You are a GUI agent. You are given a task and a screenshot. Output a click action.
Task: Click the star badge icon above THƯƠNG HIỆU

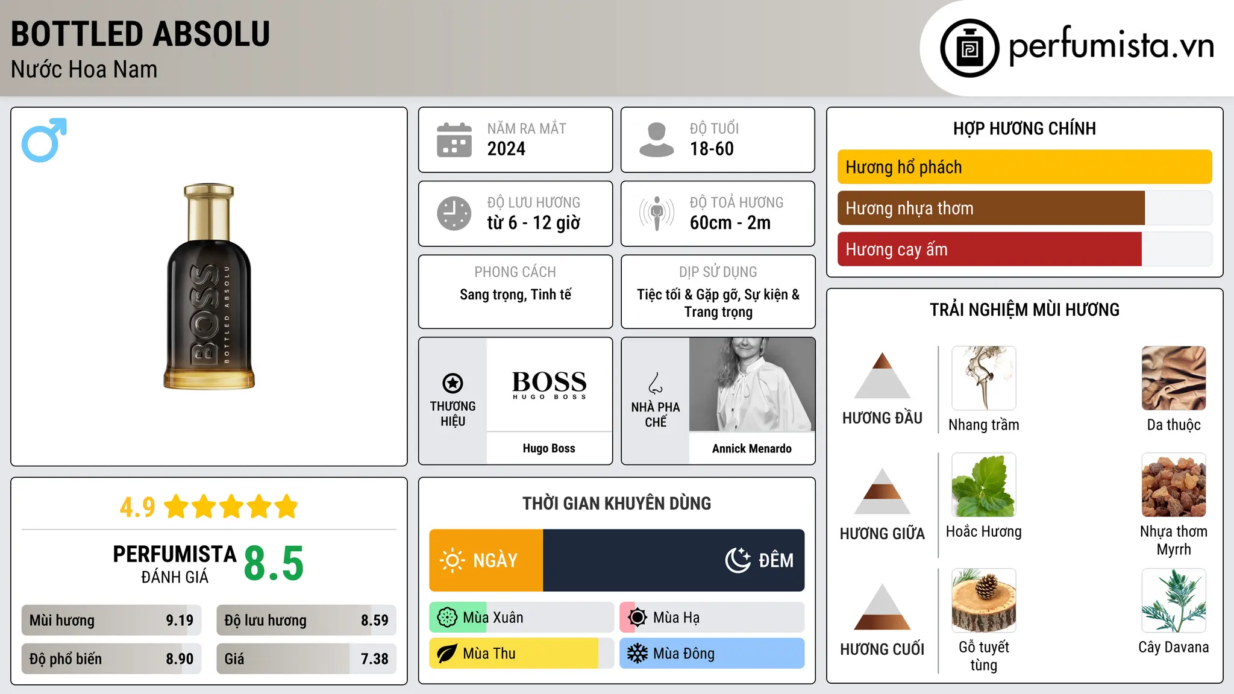(453, 383)
